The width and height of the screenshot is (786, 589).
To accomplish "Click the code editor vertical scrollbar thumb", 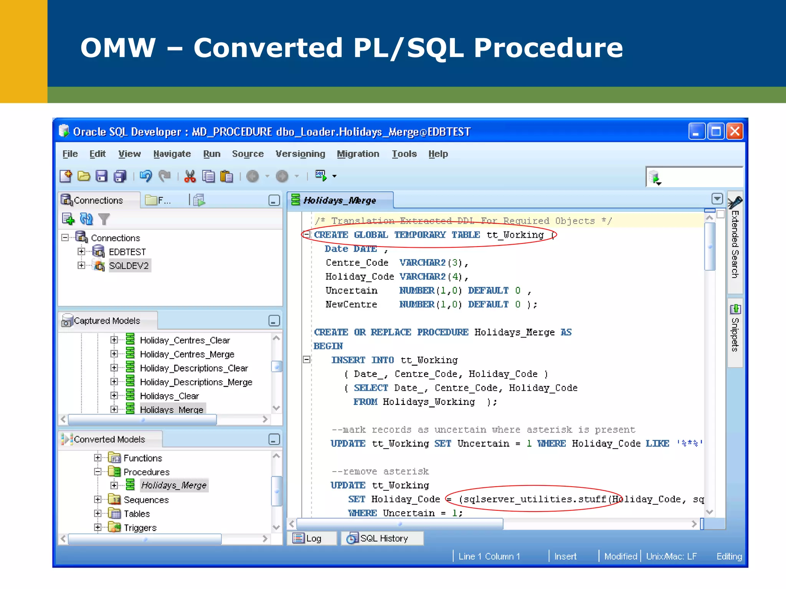I will (710, 246).
